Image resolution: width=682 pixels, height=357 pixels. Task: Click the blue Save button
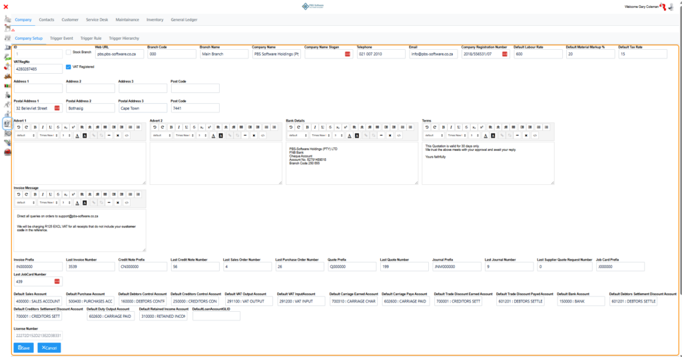click(23, 348)
